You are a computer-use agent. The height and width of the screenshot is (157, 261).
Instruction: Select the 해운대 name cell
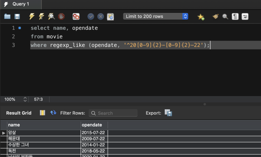(x=44, y=139)
